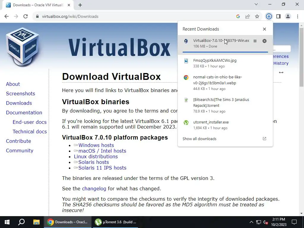Image resolution: width=304 pixels, height=228 pixels.
Task: Open a new tab with plus button
Action: tap(80, 5)
